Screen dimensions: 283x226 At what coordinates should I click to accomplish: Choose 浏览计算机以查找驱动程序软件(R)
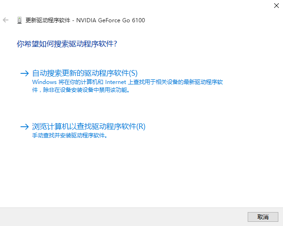(x=89, y=127)
